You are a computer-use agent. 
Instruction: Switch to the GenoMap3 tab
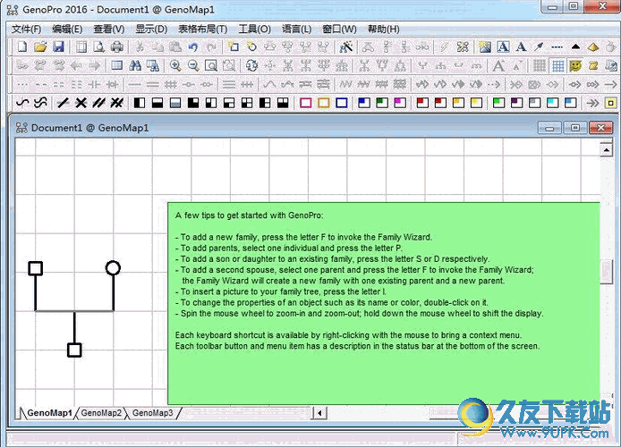click(x=152, y=413)
